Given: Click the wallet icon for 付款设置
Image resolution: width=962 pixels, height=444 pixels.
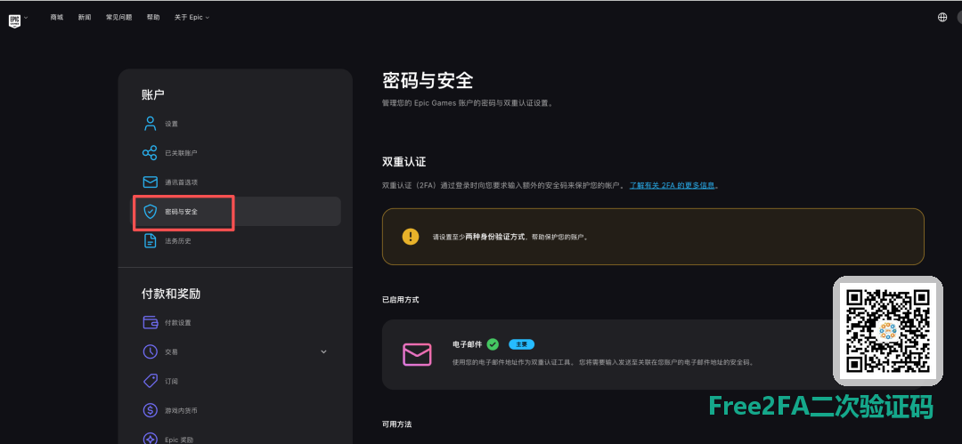Looking at the screenshot, I should click(150, 322).
